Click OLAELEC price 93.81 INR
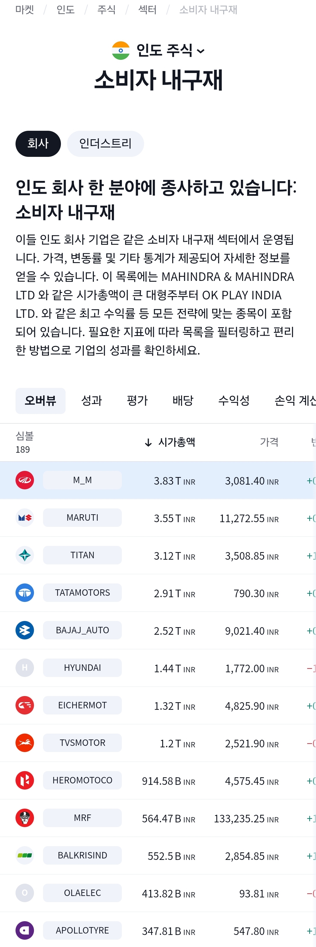 pos(259,894)
